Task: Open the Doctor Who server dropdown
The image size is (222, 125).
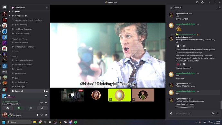Action: (47, 7)
